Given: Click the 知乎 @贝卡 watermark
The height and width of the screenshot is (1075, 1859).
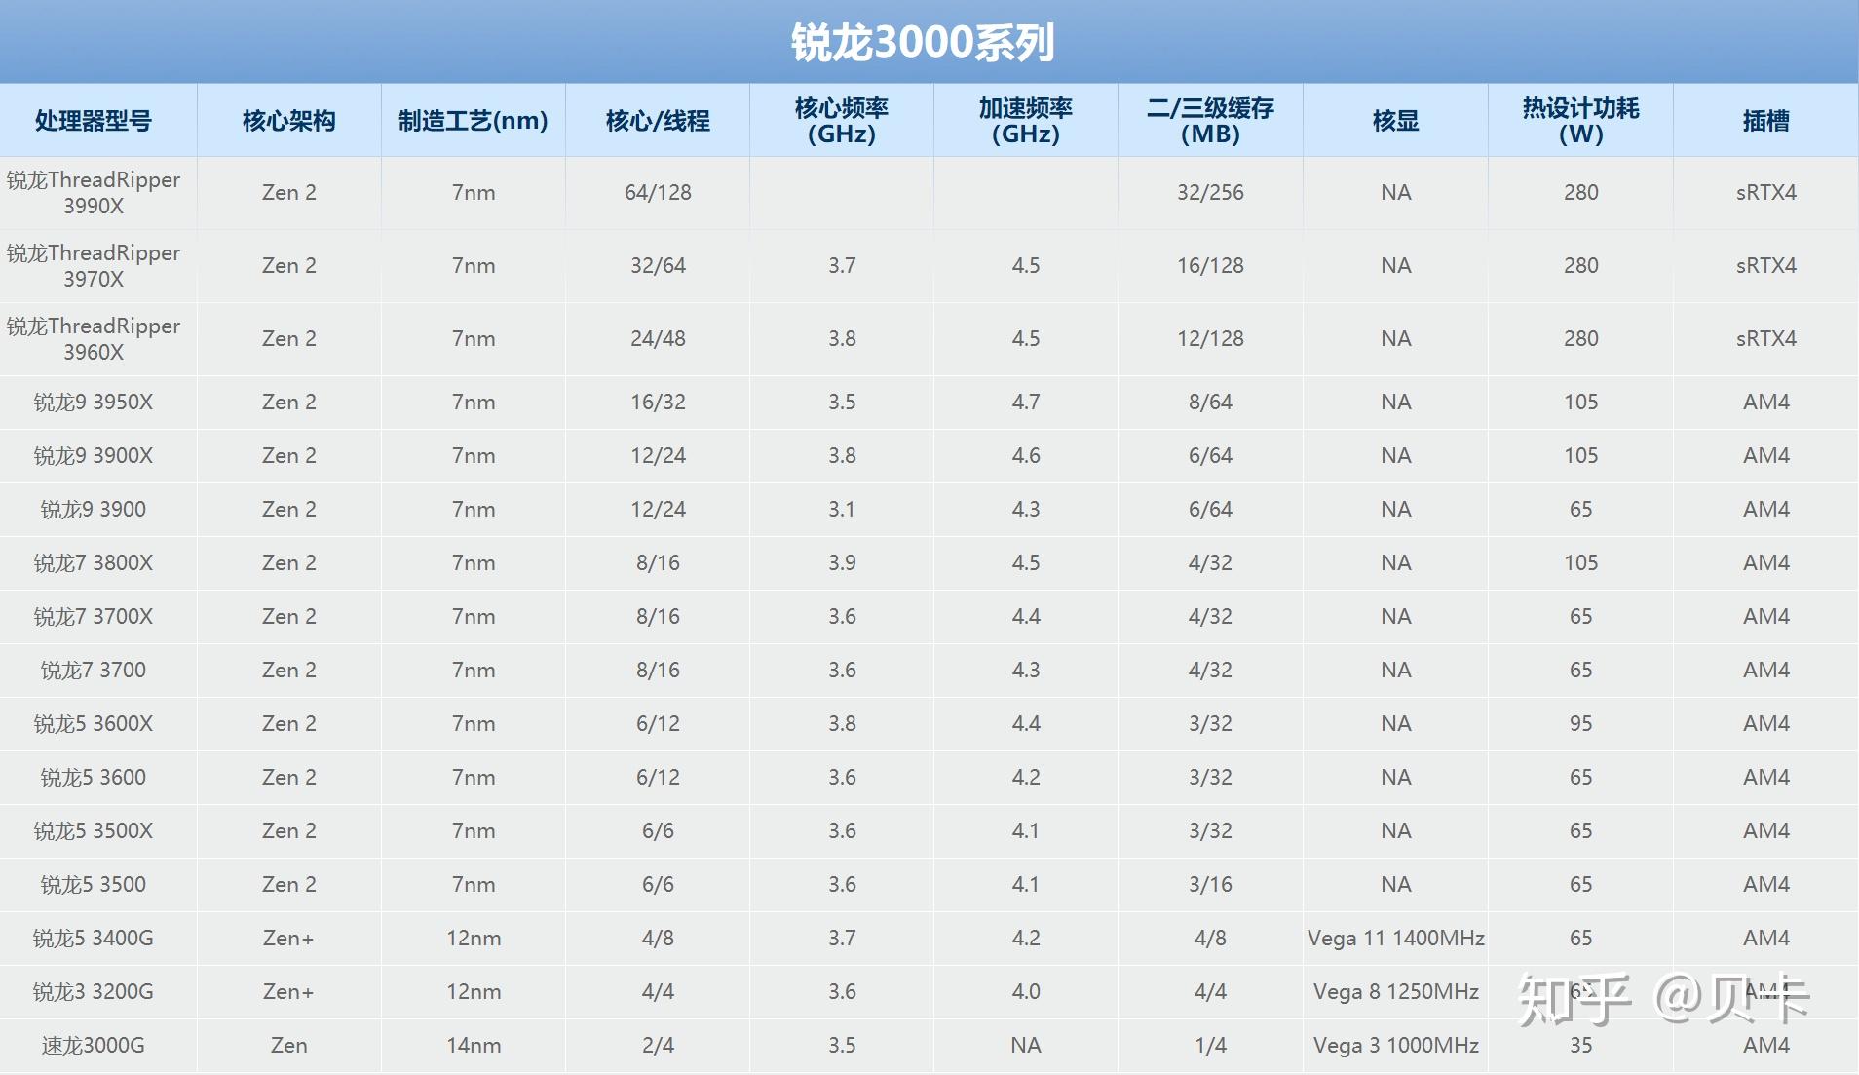Looking at the screenshot, I should tap(1663, 999).
